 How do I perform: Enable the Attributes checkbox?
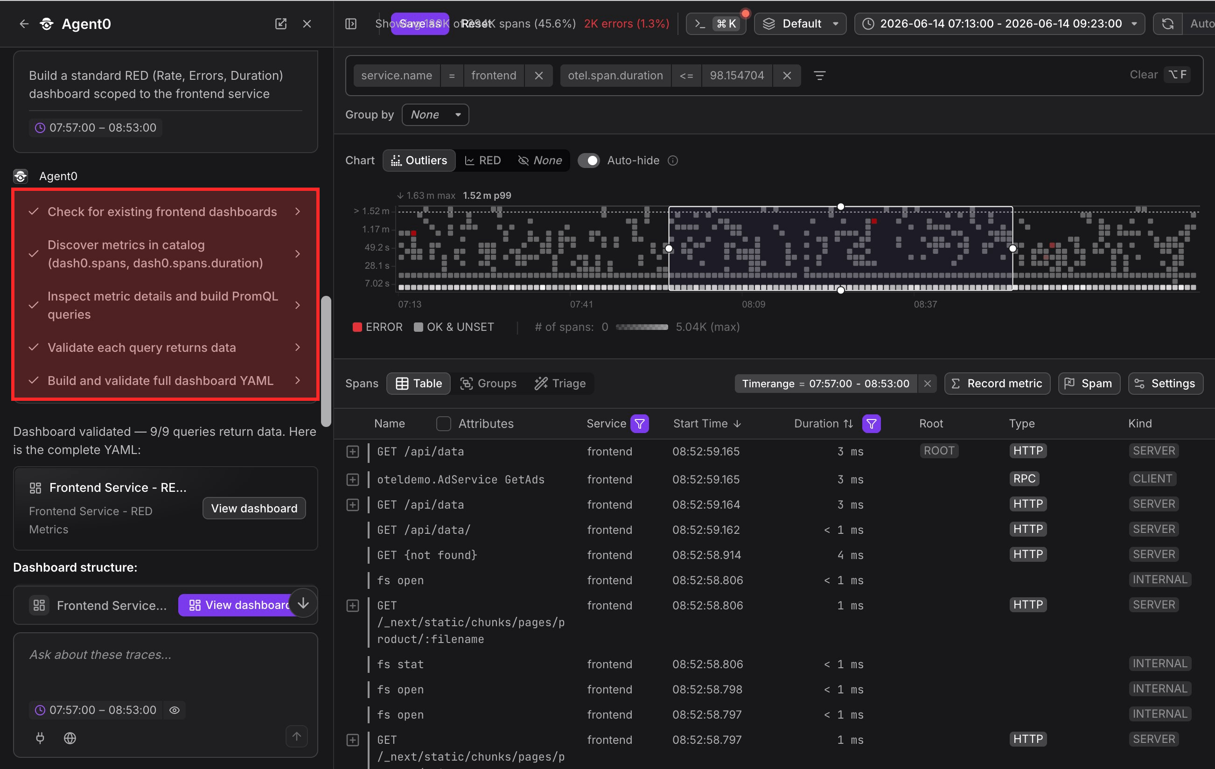tap(443, 423)
